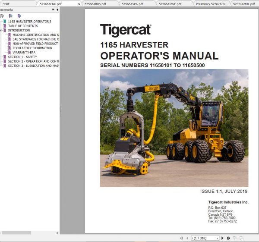Switch to the 57566ASWE.pdf tab
The width and height of the screenshot is (259, 242).
click(170, 4)
